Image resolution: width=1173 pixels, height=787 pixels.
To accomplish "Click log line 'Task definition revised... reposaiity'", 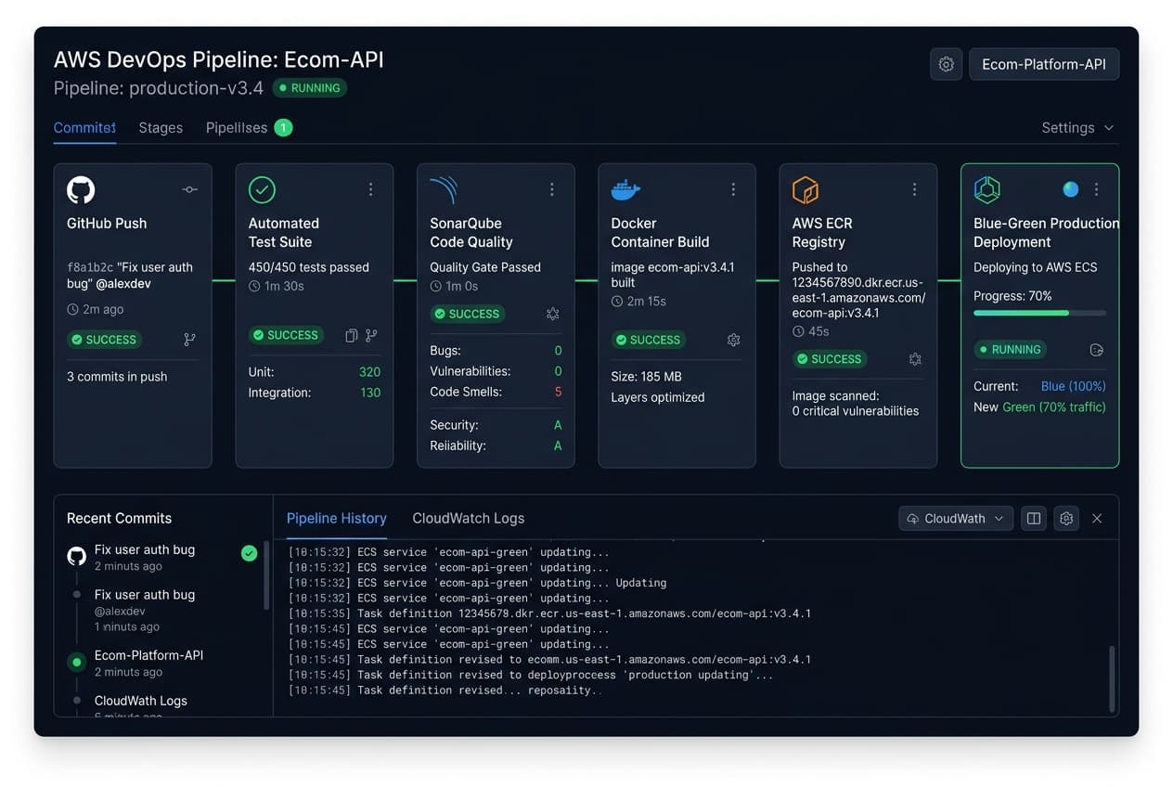I will click(445, 690).
